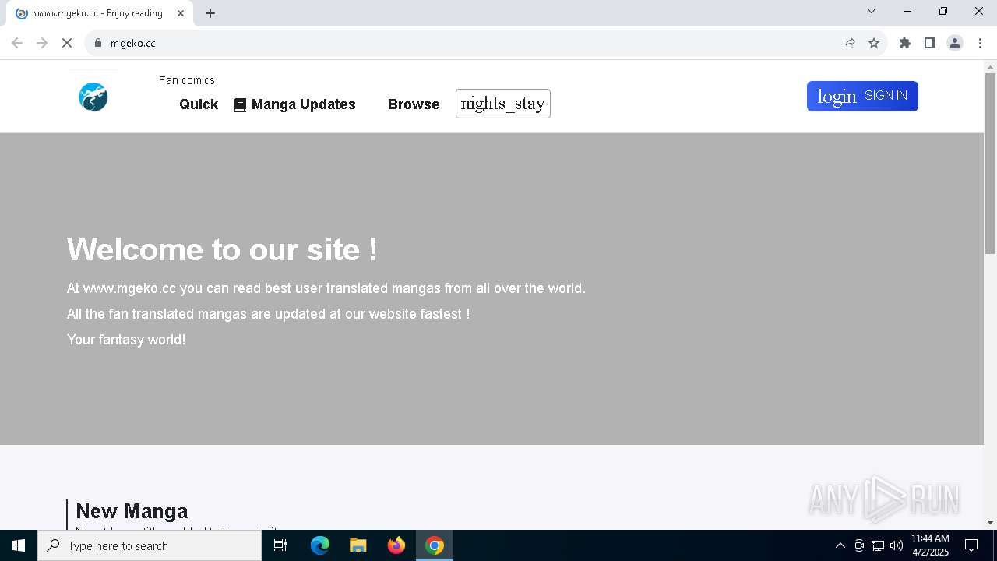Open the Extensions puzzle icon
This screenshot has width=997, height=561.
905,43
